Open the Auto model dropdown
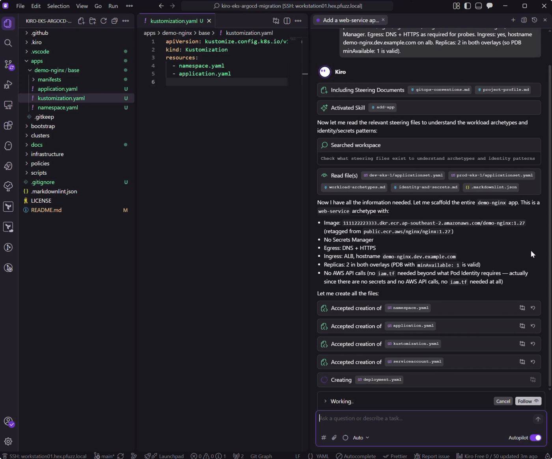The image size is (552, 459). (x=361, y=438)
